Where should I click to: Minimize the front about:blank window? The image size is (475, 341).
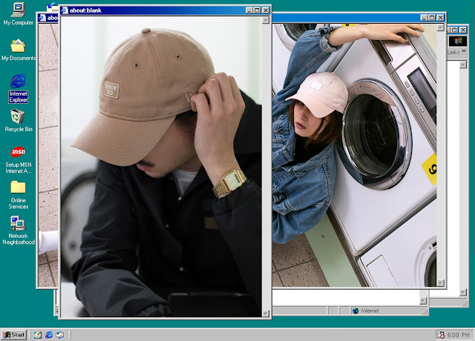(x=249, y=10)
